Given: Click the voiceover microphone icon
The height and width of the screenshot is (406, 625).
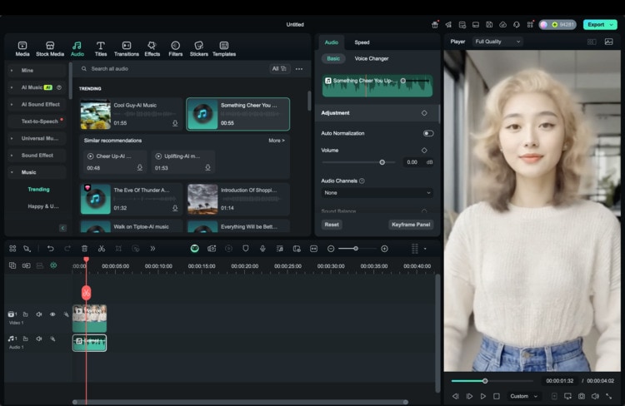Looking at the screenshot, I should [262, 249].
